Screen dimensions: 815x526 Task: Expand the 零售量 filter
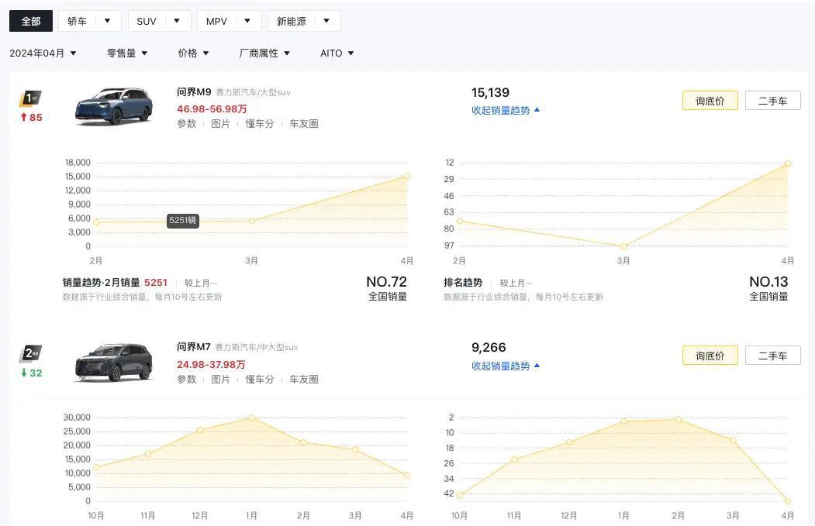tap(127, 53)
